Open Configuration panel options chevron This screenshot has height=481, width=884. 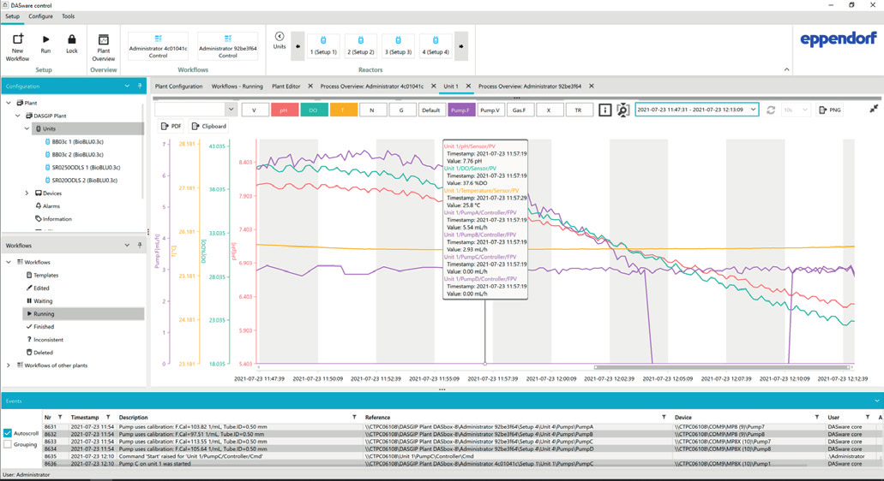coord(127,86)
